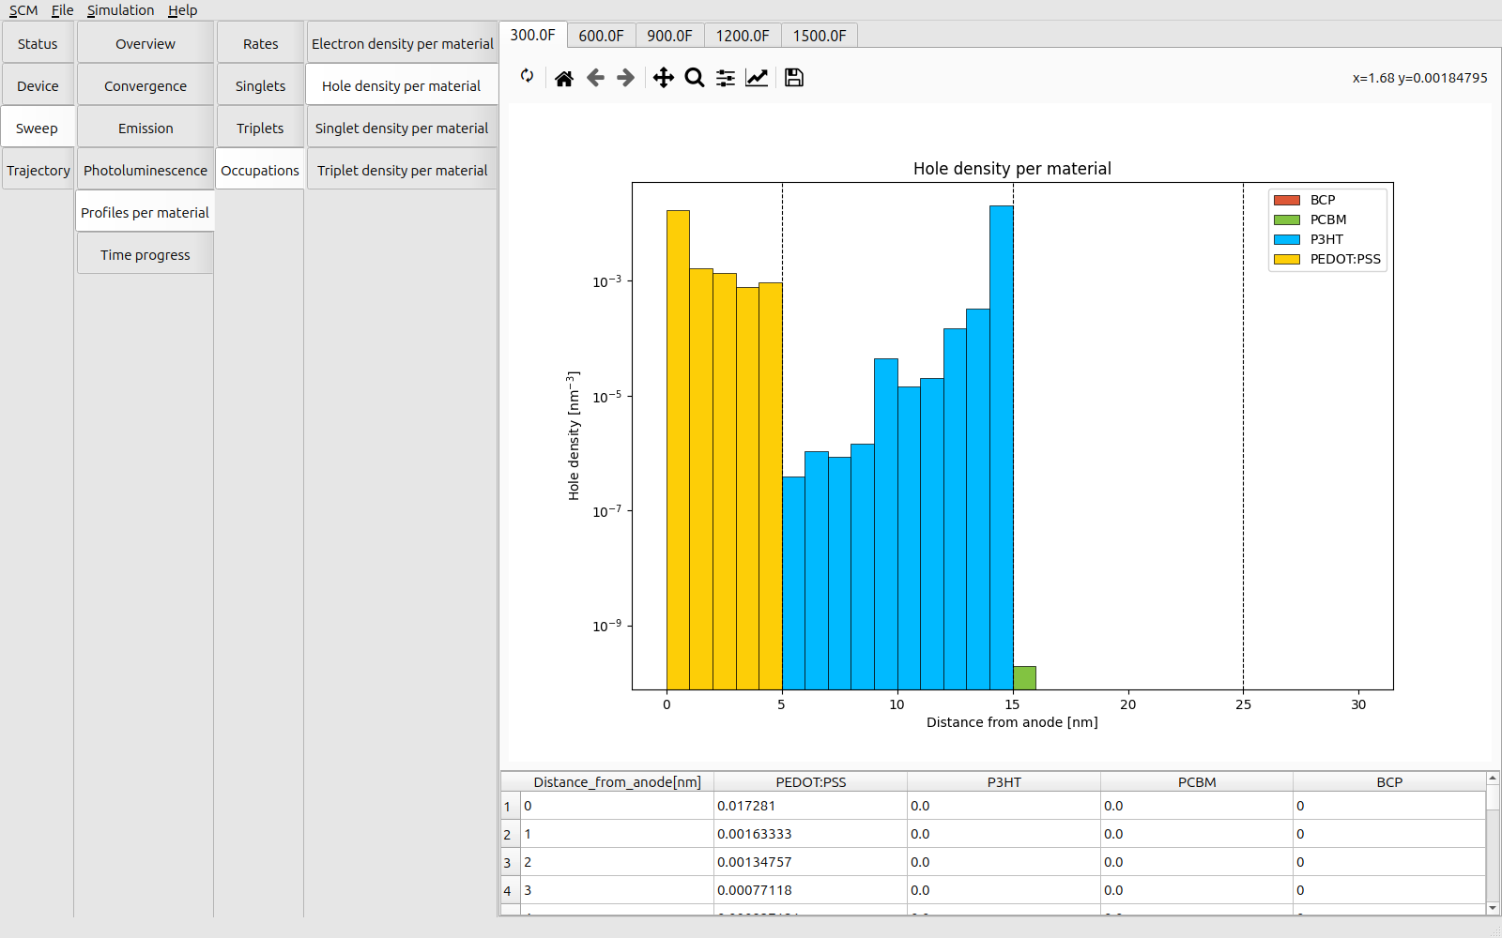The height and width of the screenshot is (938, 1502).
Task: Open the Simulation menu
Action: (120, 10)
